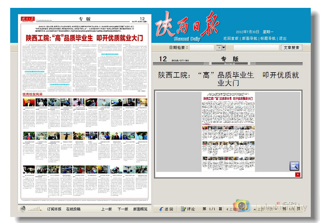Go to previous page with 上一版

[x=106, y=209]
